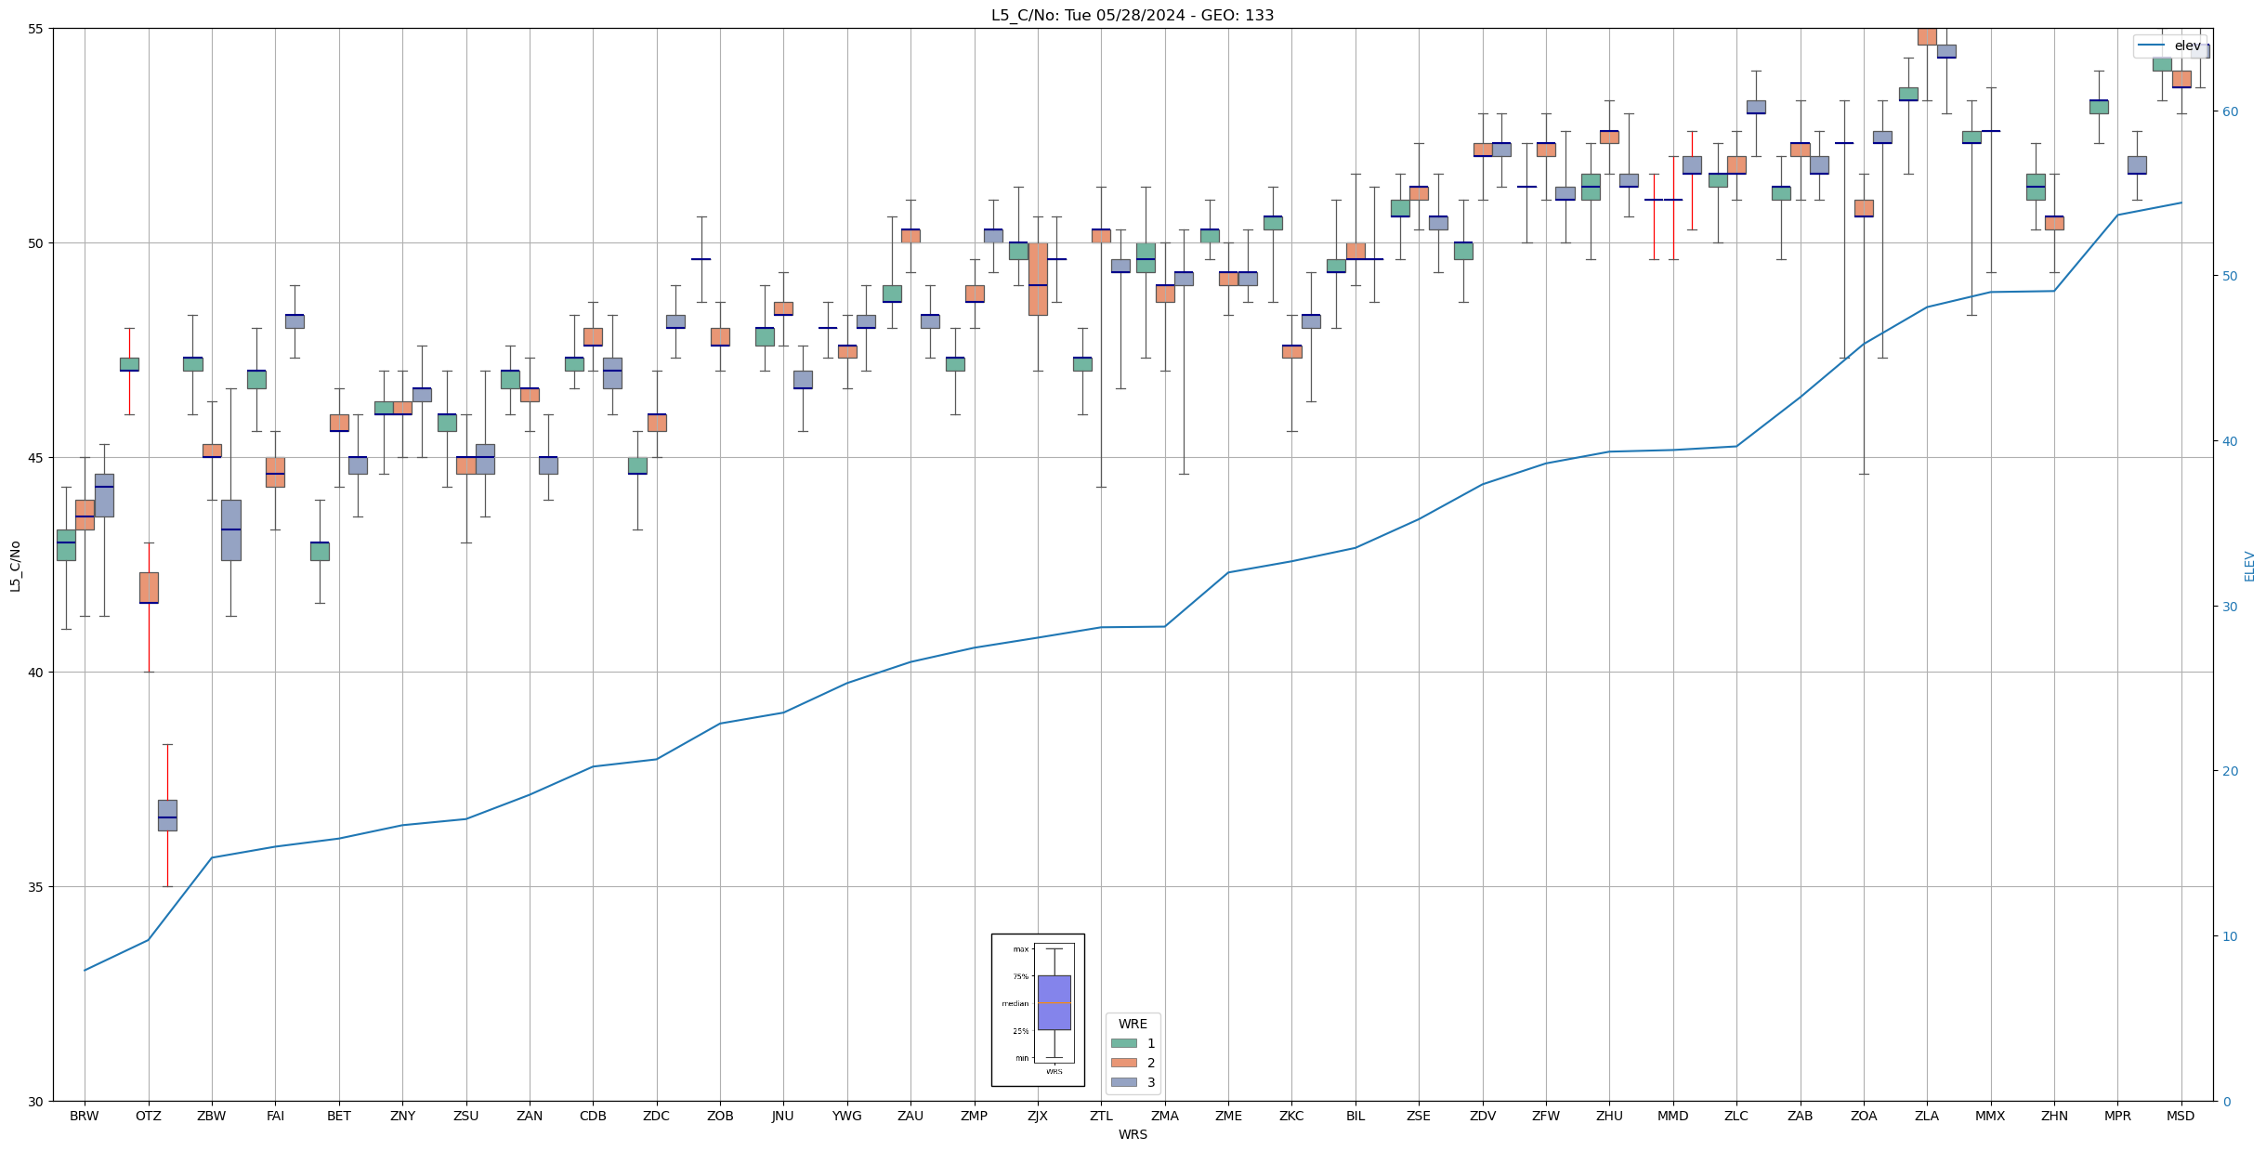Click the left axis tick label 30
The height and width of the screenshot is (1150, 2266).
tap(35, 1102)
